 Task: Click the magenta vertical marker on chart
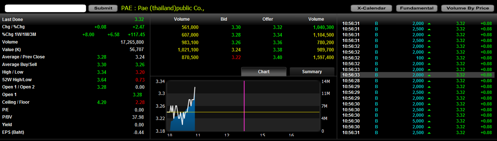(244, 106)
